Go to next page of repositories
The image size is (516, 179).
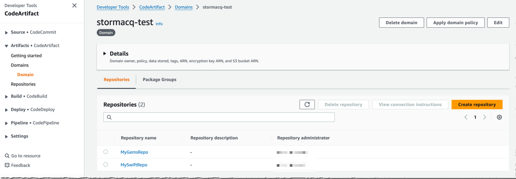(x=485, y=117)
